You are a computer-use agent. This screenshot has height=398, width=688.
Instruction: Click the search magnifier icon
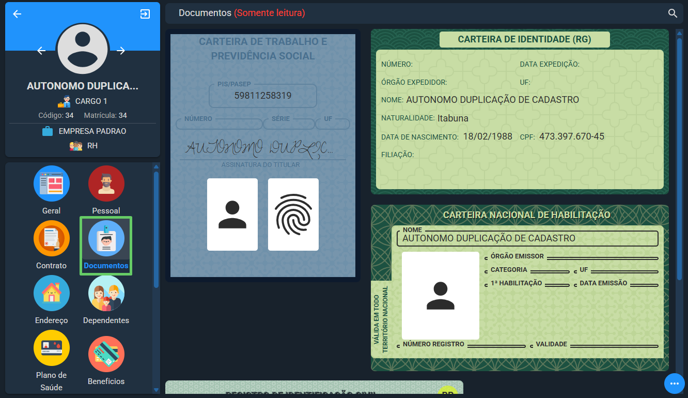coord(673,13)
